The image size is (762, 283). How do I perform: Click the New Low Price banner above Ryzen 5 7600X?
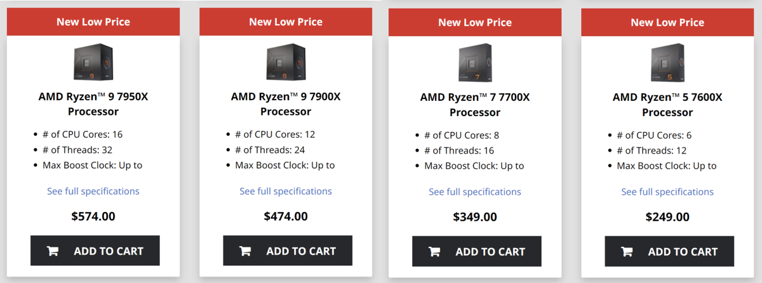click(667, 23)
